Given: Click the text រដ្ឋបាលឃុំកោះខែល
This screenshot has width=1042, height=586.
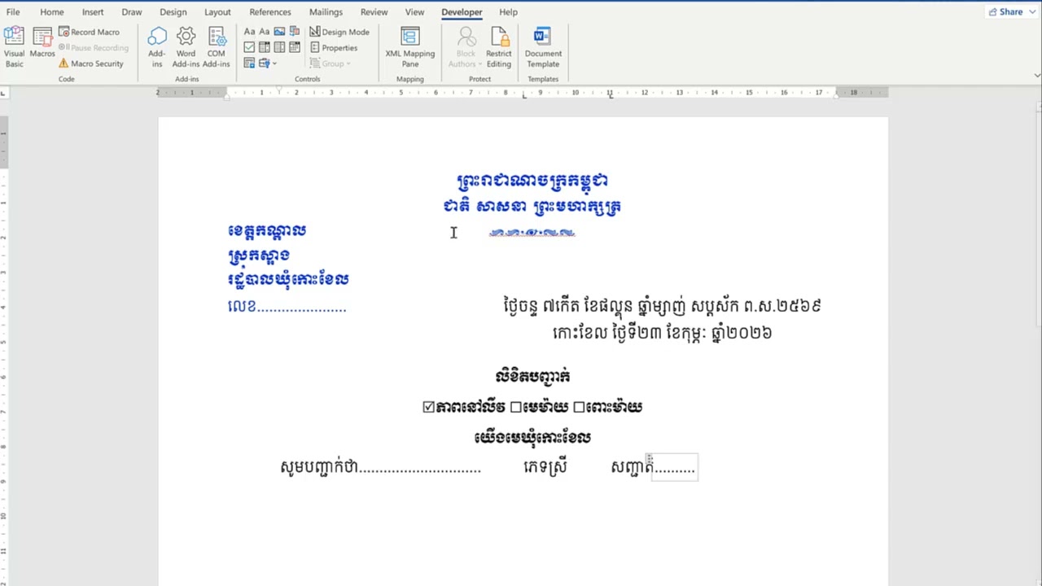Looking at the screenshot, I should [288, 280].
